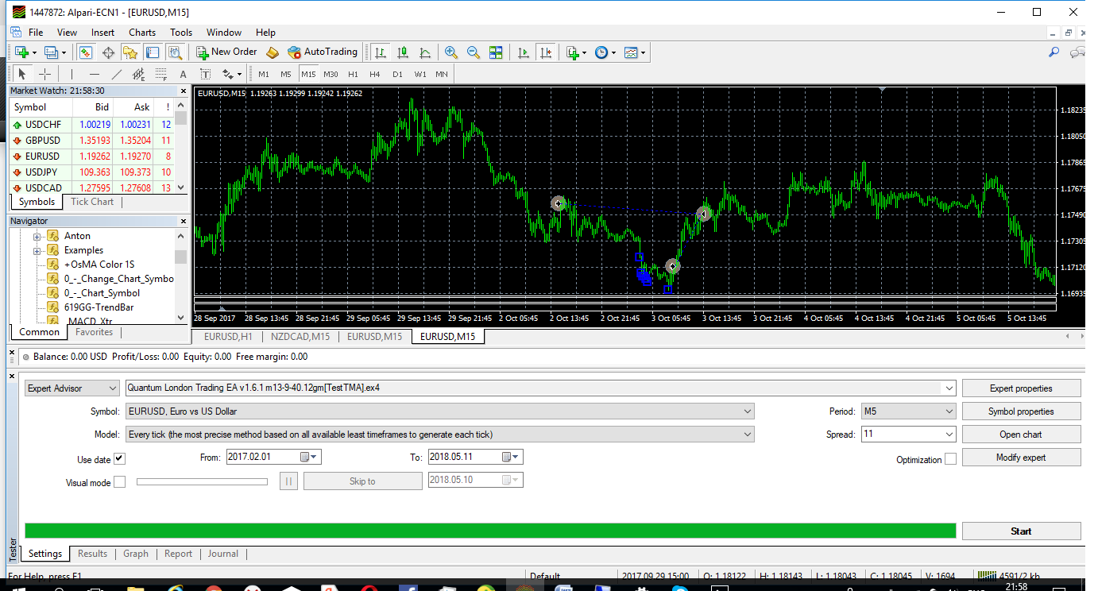Image resolution: width=1098 pixels, height=591 pixels.
Task: Open the Charts menu
Action: pyautogui.click(x=142, y=33)
